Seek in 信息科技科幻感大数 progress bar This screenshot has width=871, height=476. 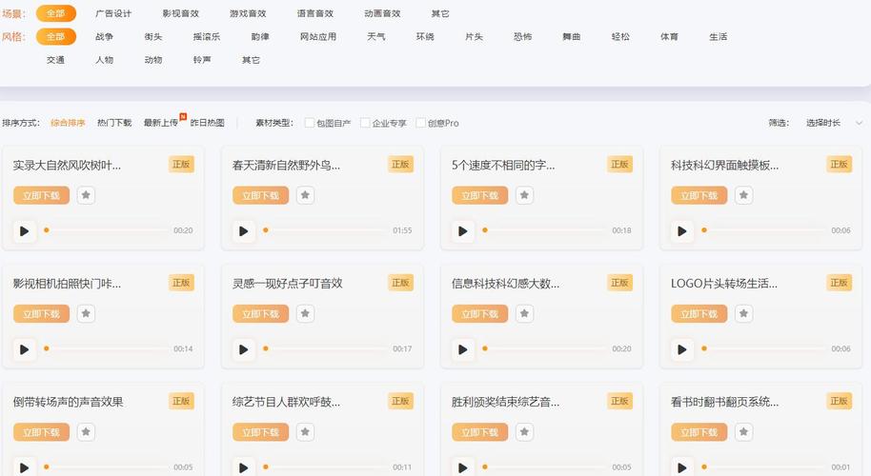pyautogui.click(x=545, y=348)
